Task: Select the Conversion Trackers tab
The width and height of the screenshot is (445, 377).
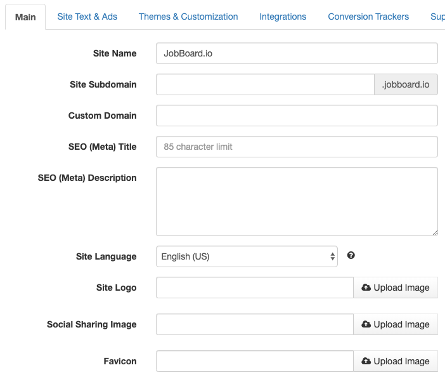Action: pos(368,17)
